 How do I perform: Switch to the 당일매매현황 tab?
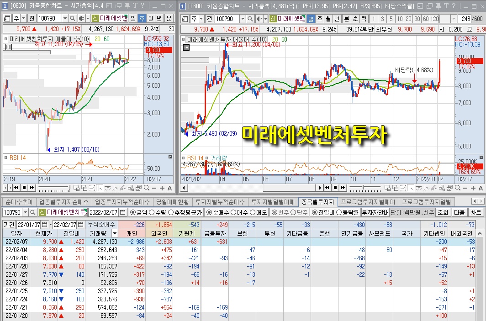click(x=172, y=202)
